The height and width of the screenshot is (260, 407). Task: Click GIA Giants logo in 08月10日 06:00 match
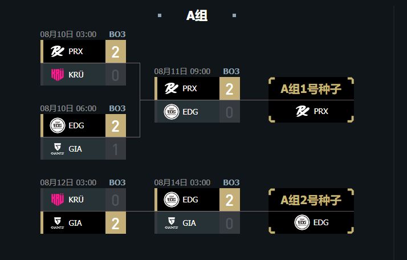coord(58,149)
